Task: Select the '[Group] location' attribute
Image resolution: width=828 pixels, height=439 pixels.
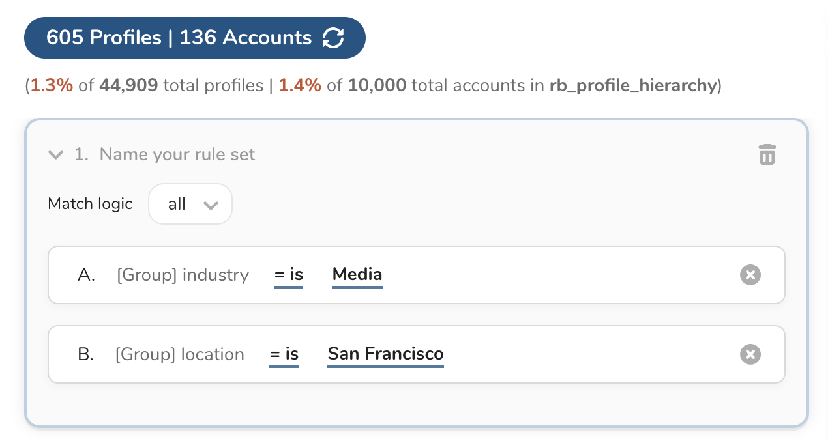Action: [179, 354]
